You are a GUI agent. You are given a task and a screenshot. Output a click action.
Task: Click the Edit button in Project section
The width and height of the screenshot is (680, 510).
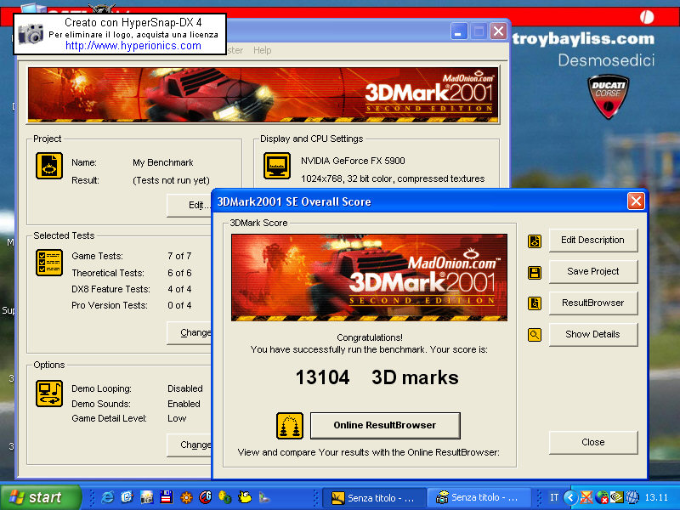pos(190,205)
